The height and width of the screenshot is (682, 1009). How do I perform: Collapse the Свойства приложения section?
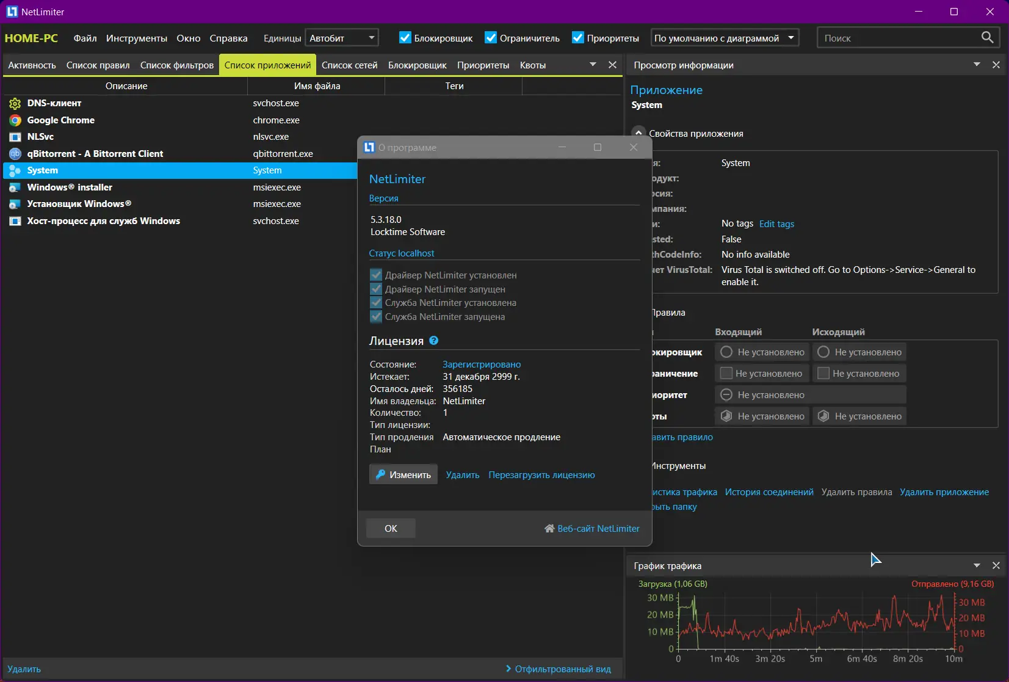point(638,133)
